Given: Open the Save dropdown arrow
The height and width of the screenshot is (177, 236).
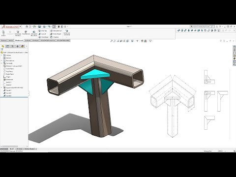Looking at the screenshot, I should [x=41, y=27].
